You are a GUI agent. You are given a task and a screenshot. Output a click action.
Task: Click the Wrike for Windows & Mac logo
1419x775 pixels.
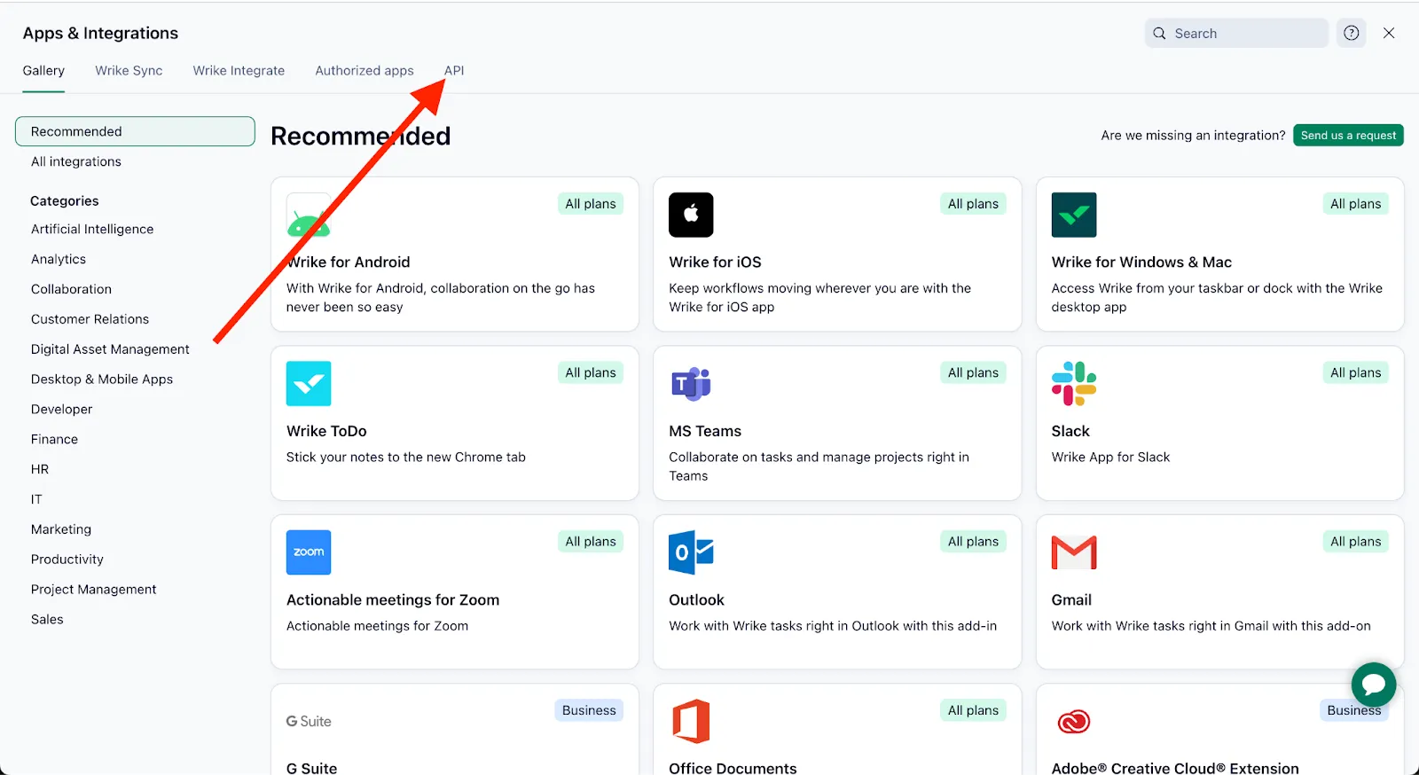click(1074, 215)
